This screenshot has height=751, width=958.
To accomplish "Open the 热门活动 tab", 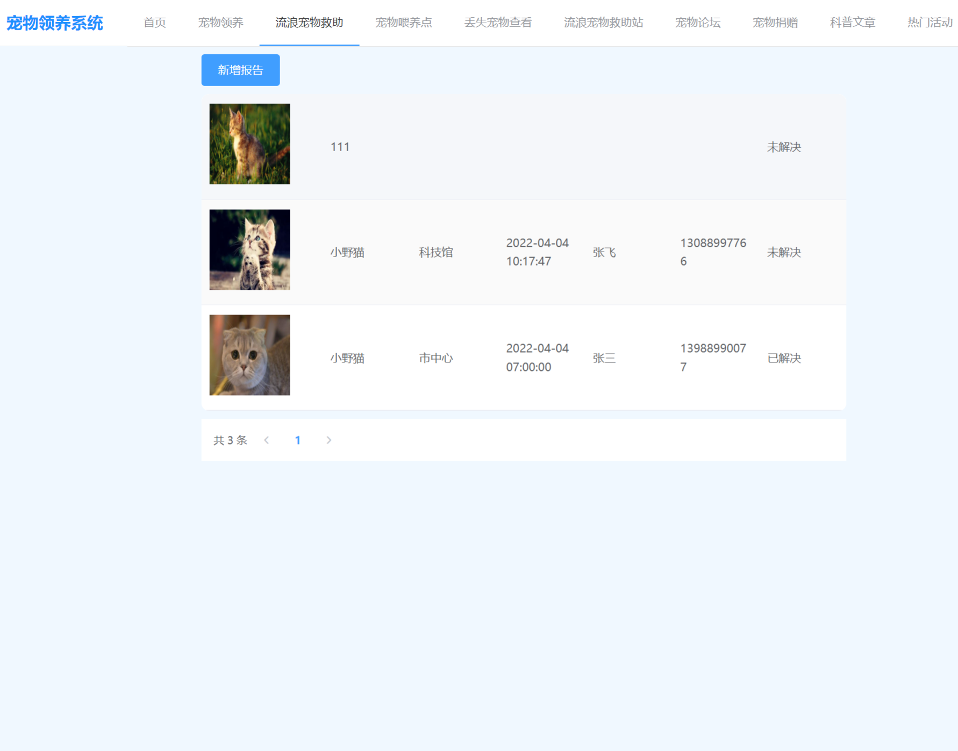I will (930, 23).
